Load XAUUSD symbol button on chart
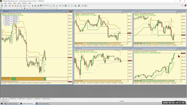The width and height of the screenshot is (187, 105). [7, 16]
